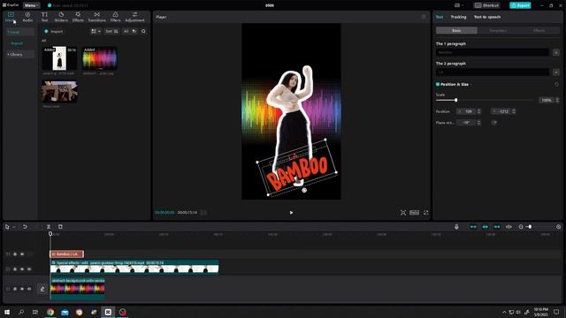Click the player fit-to-window crop icon
The image size is (566, 318).
pyautogui.click(x=403, y=213)
